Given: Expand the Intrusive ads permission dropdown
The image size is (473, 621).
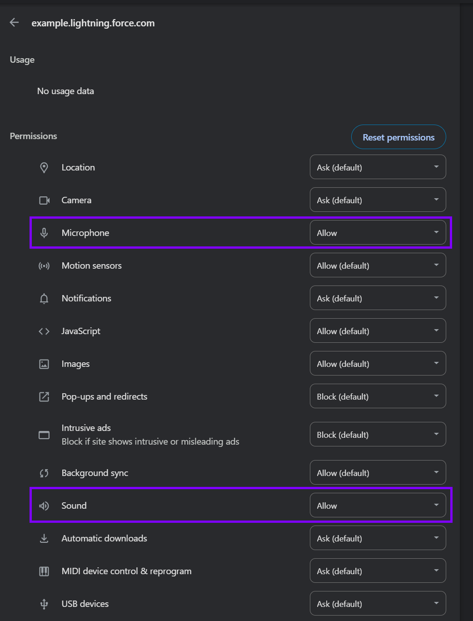Looking at the screenshot, I should (378, 435).
